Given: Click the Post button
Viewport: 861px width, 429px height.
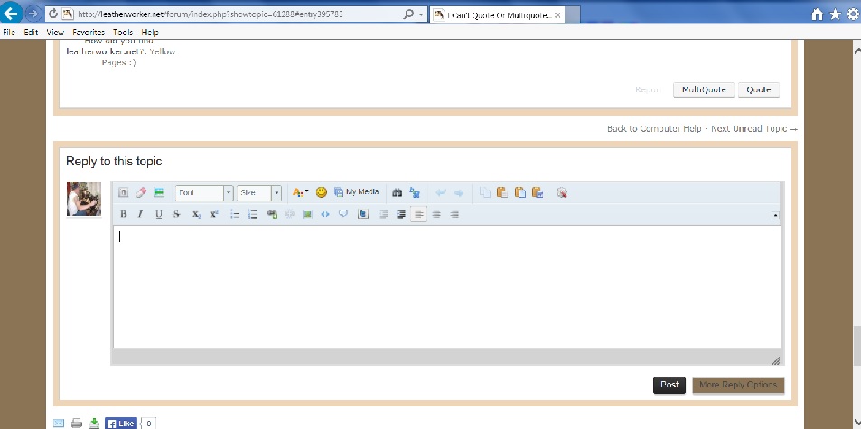Looking at the screenshot, I should point(669,385).
